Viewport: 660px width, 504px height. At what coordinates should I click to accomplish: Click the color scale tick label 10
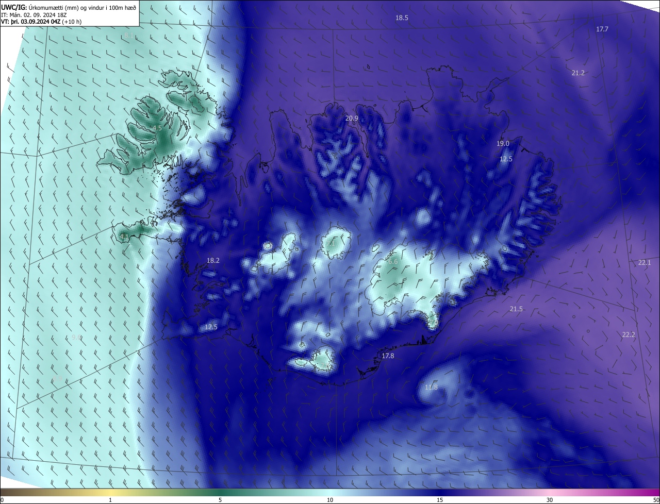[x=330, y=500]
